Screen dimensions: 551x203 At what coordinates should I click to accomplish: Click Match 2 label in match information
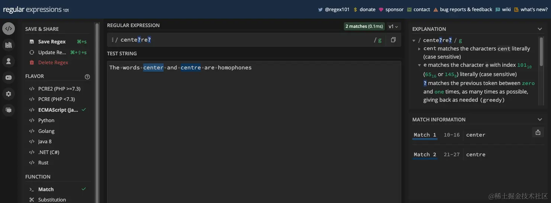pos(425,154)
